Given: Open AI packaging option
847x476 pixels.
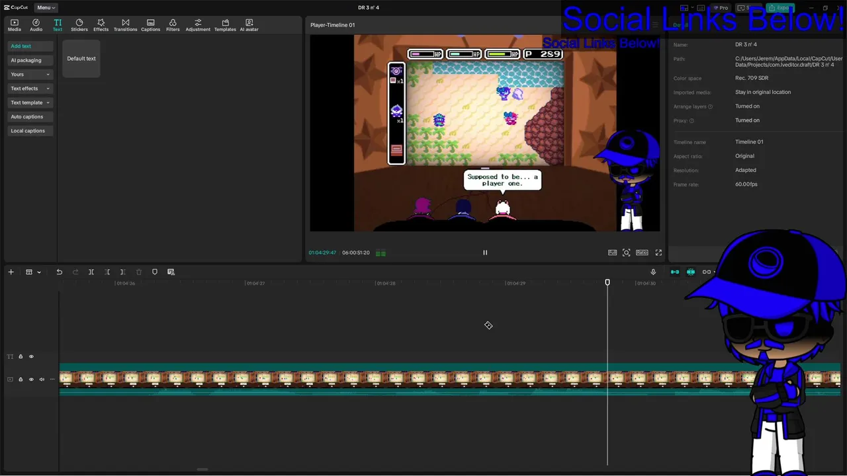Looking at the screenshot, I should click(x=30, y=60).
